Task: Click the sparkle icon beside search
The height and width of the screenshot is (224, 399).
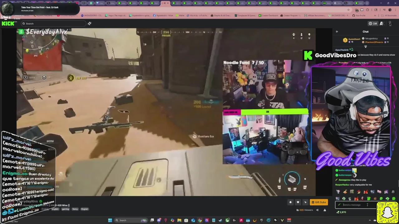Action: [x=89, y=23]
